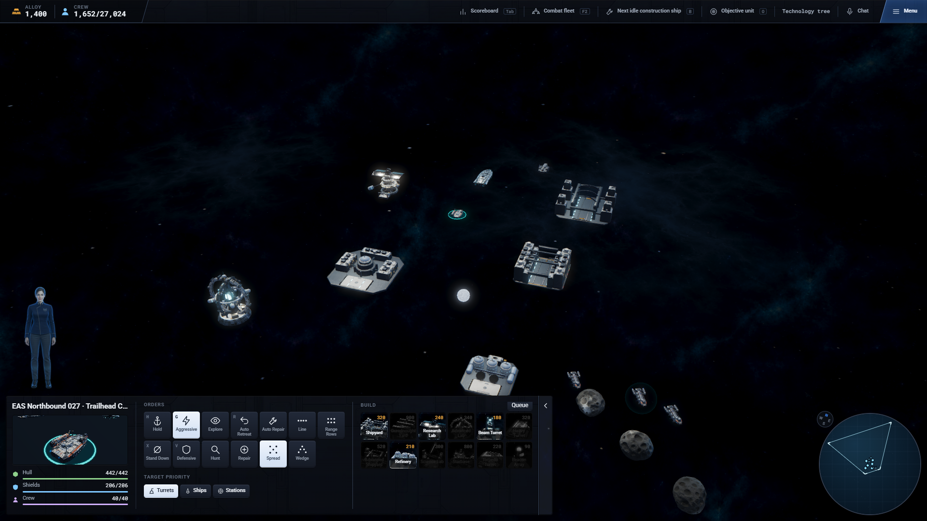927x521 pixels.
Task: Open the build Queue
Action: pos(520,406)
